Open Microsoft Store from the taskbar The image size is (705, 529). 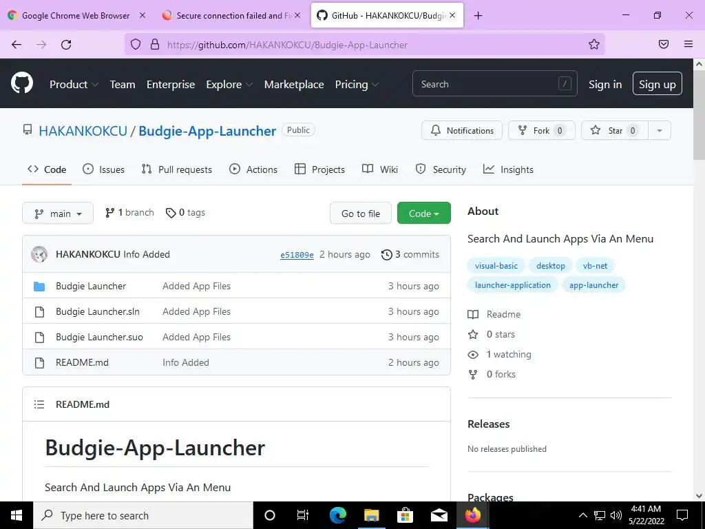(405, 515)
